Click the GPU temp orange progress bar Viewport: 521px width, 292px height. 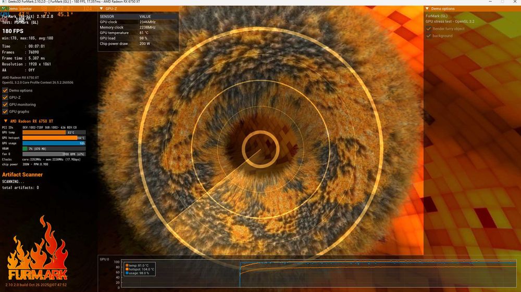tap(54, 132)
